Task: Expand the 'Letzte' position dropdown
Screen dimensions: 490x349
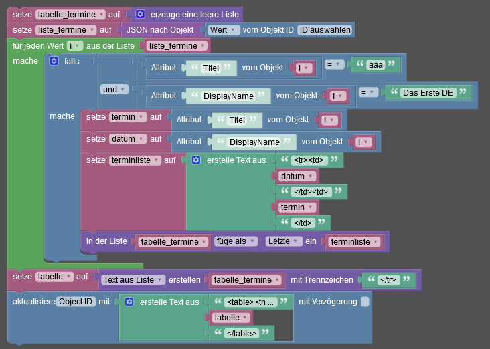Action: (283, 241)
